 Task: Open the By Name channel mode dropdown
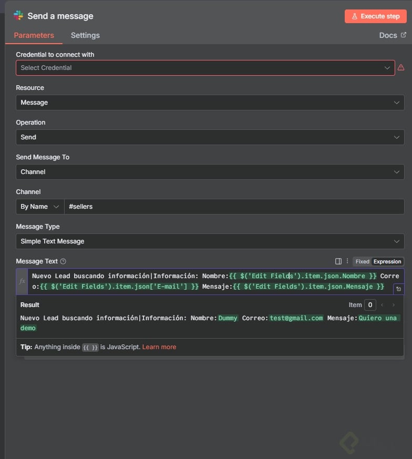click(x=39, y=207)
